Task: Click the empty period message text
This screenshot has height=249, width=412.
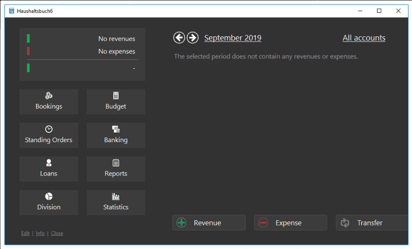Action: 266,57
